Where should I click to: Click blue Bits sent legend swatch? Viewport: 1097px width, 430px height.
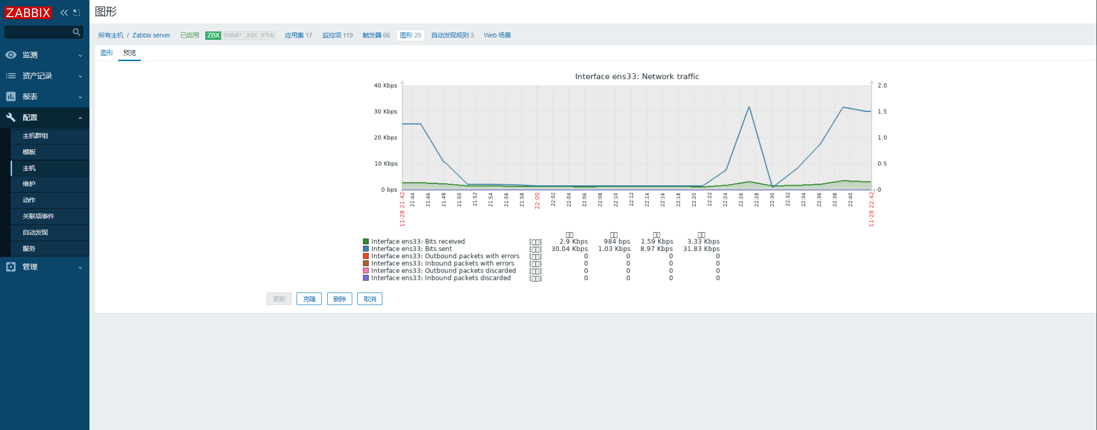(366, 249)
